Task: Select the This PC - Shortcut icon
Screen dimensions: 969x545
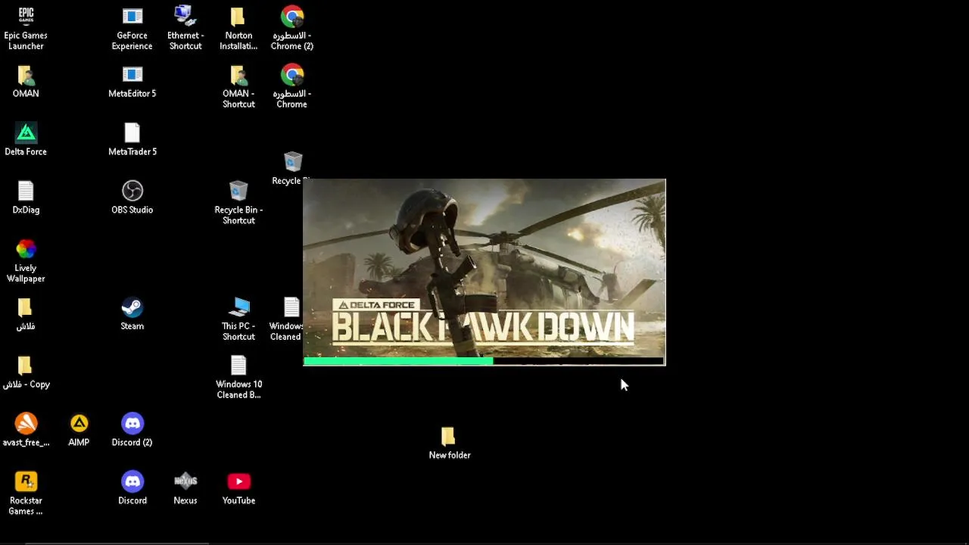Action: (238, 319)
